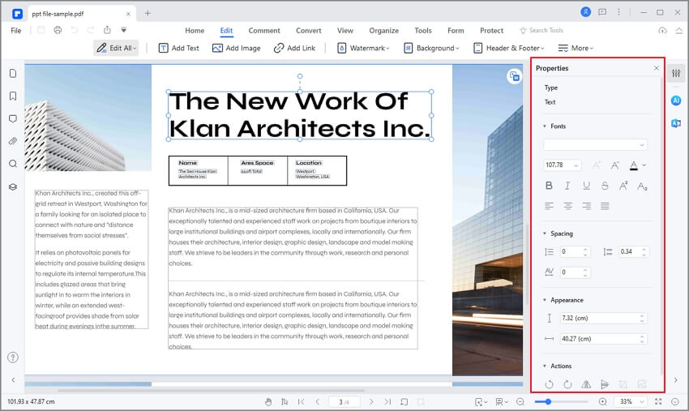This screenshot has height=411, width=689.
Task: Toggle italic formatting in Properties panel
Action: 567,186
